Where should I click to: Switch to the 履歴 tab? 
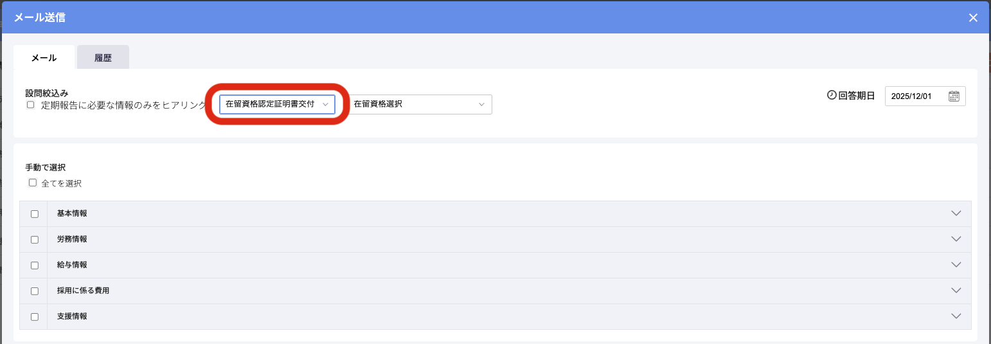coord(103,57)
